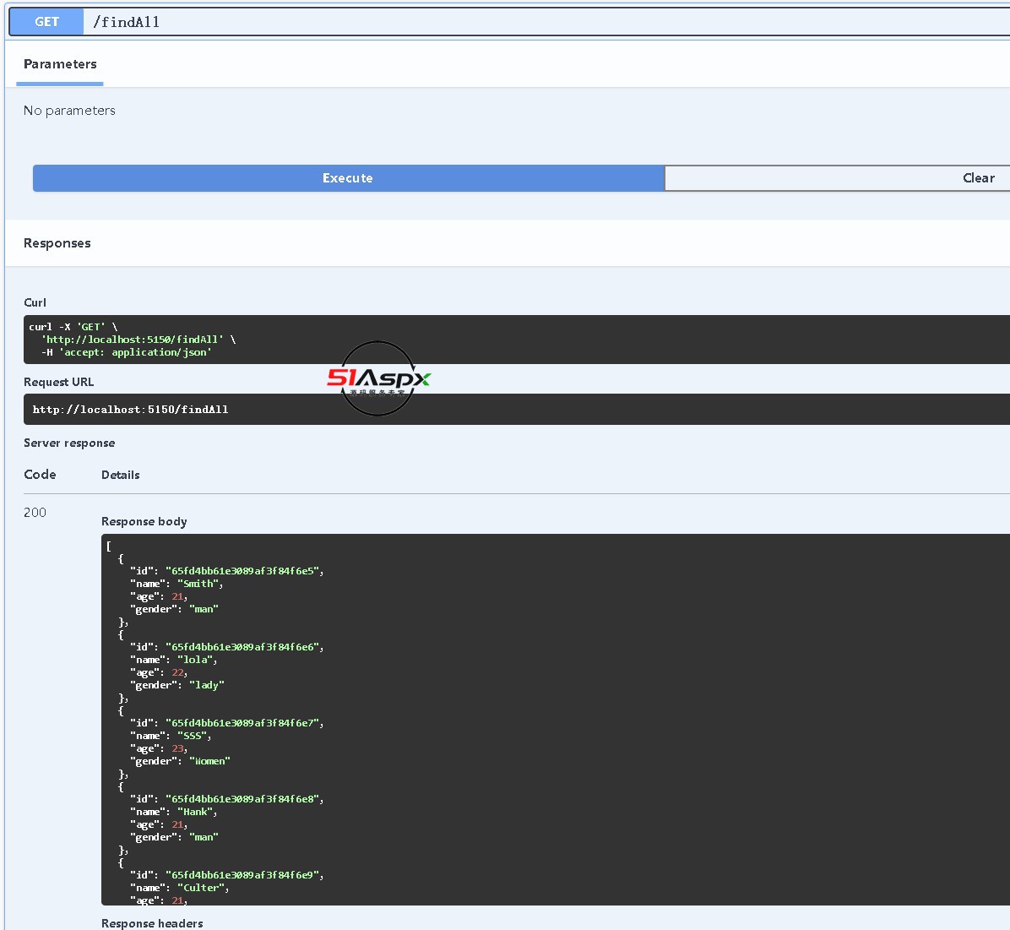Click the age value 22

pyautogui.click(x=178, y=673)
